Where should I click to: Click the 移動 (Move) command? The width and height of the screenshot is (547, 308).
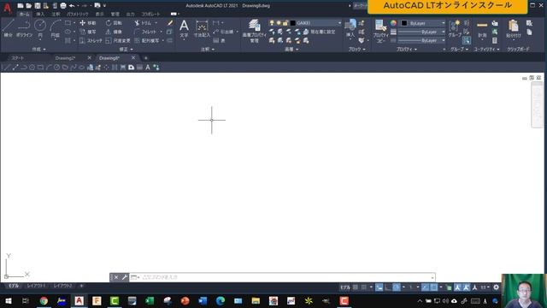[x=88, y=23]
